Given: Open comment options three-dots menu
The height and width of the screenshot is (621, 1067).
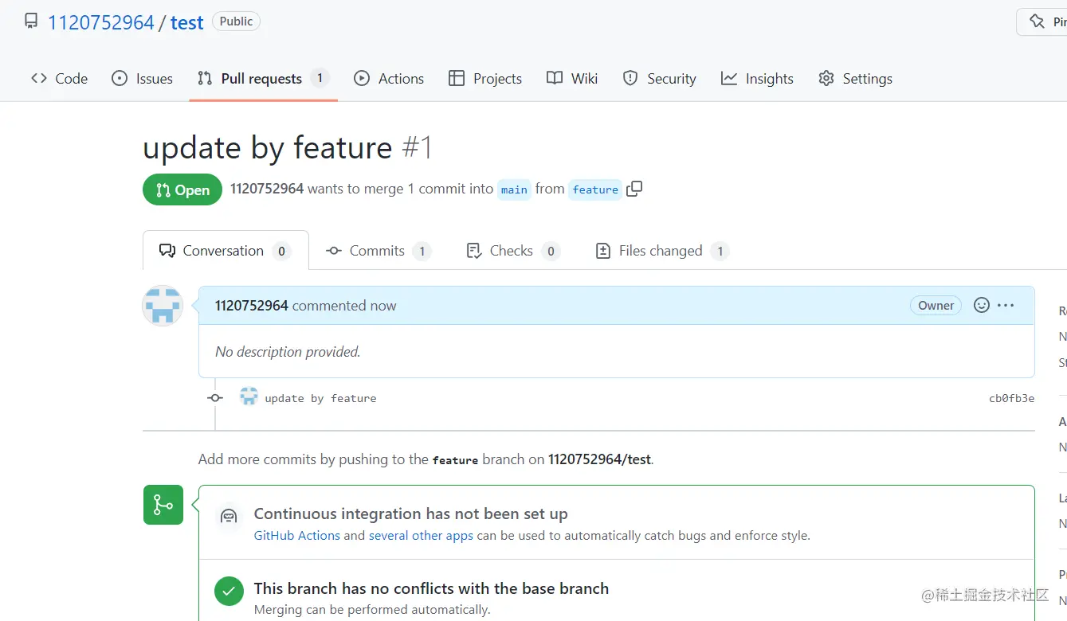Looking at the screenshot, I should pos(1006,305).
